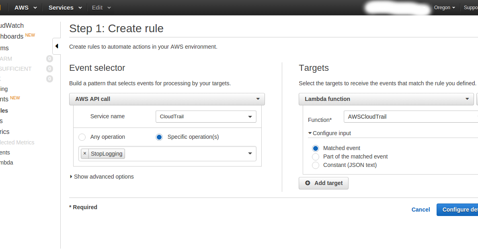Click the AWS API call dropdown caret
478x251 pixels.
click(x=258, y=99)
